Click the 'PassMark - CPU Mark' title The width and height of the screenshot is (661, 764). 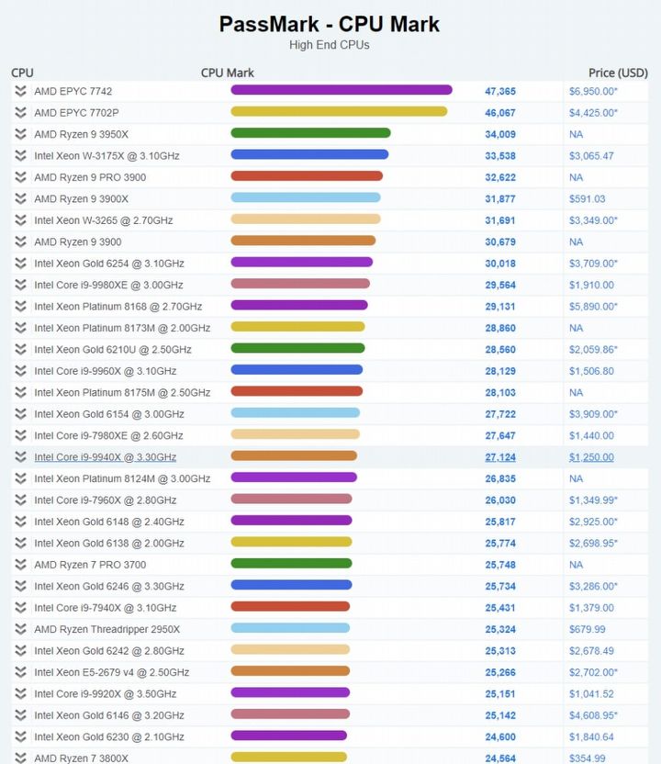coord(330,24)
